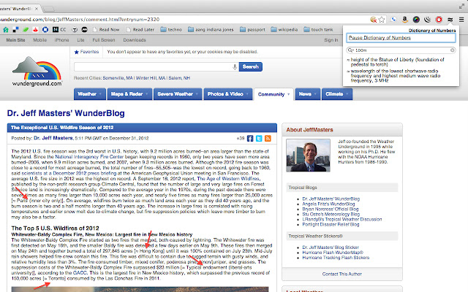Viewport: 468px width, 292px height.
Task: Open the round black bookmark icon
Action: 85,29
